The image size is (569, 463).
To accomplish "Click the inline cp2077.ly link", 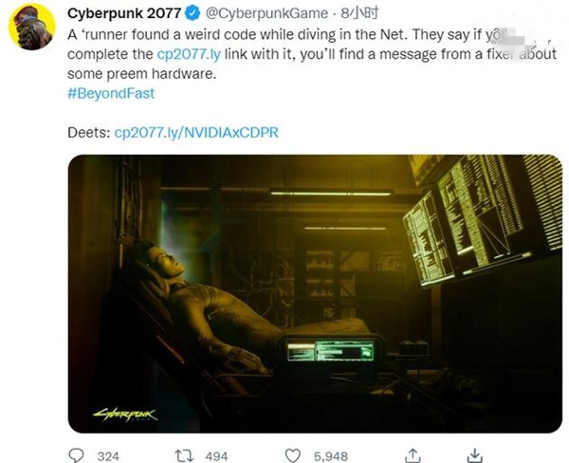I will tap(189, 54).
